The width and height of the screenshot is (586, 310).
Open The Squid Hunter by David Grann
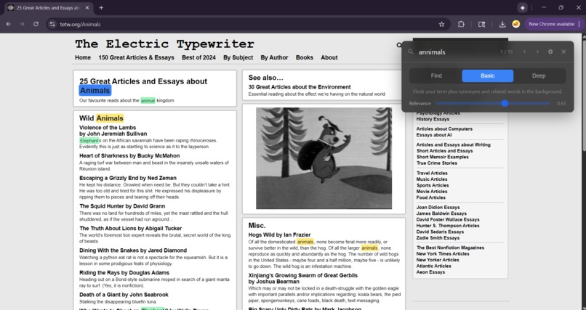coord(122,206)
